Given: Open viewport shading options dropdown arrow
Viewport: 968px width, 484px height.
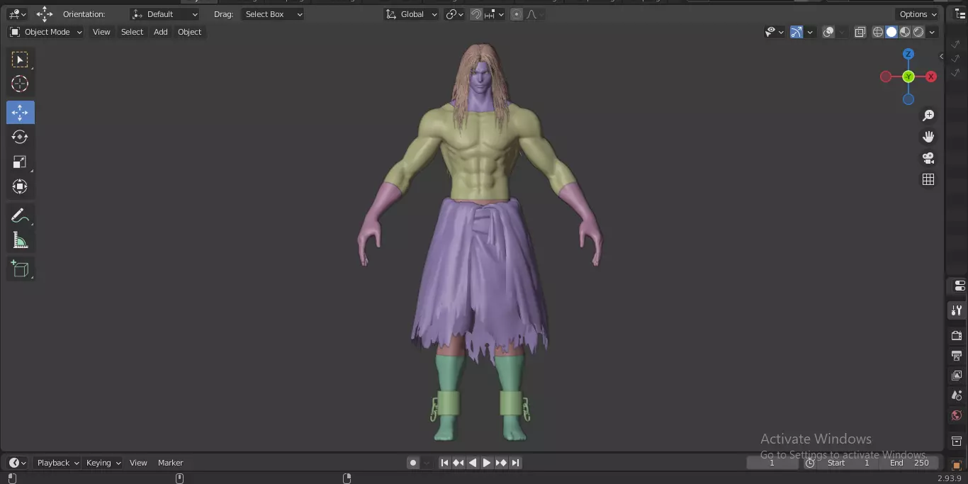Looking at the screenshot, I should click(x=933, y=32).
